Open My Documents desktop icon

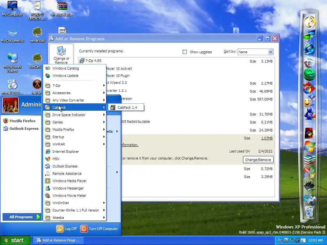click(x=12, y=36)
